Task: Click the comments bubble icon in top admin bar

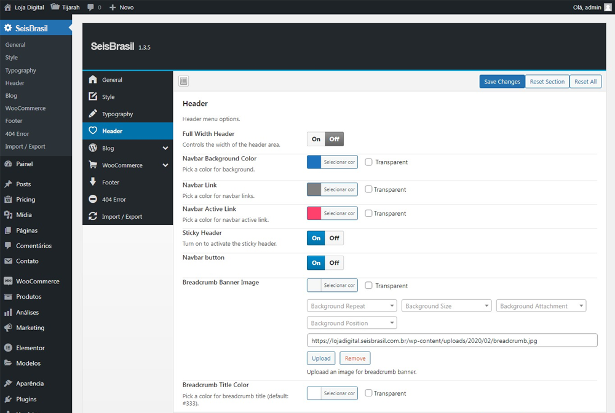Action: click(x=91, y=7)
